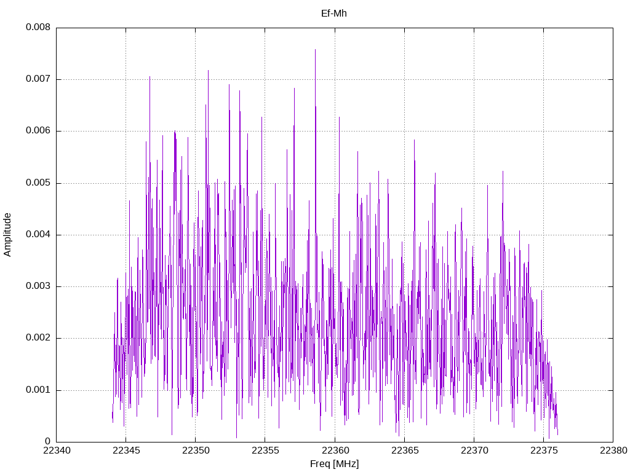630x472 pixels.
Task: Click the y-axis tick 0.007
Action: tap(38, 79)
